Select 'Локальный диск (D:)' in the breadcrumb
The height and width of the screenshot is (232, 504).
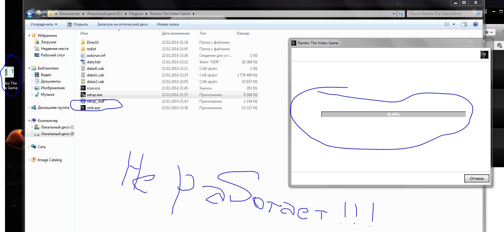[x=104, y=14]
